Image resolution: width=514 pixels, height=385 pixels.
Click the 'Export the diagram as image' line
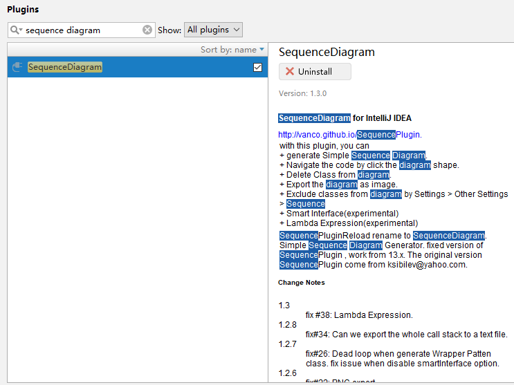[338, 185]
